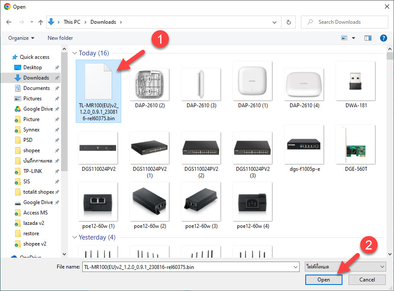This screenshot has height=291, width=394.
Task: Click the file list scroll down arrow
Action: [x=390, y=254]
